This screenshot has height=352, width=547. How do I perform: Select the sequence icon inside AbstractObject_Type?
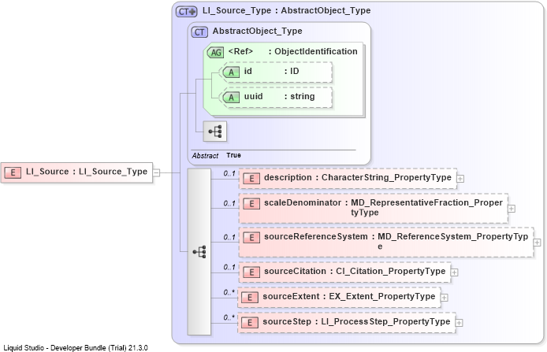click(x=215, y=132)
